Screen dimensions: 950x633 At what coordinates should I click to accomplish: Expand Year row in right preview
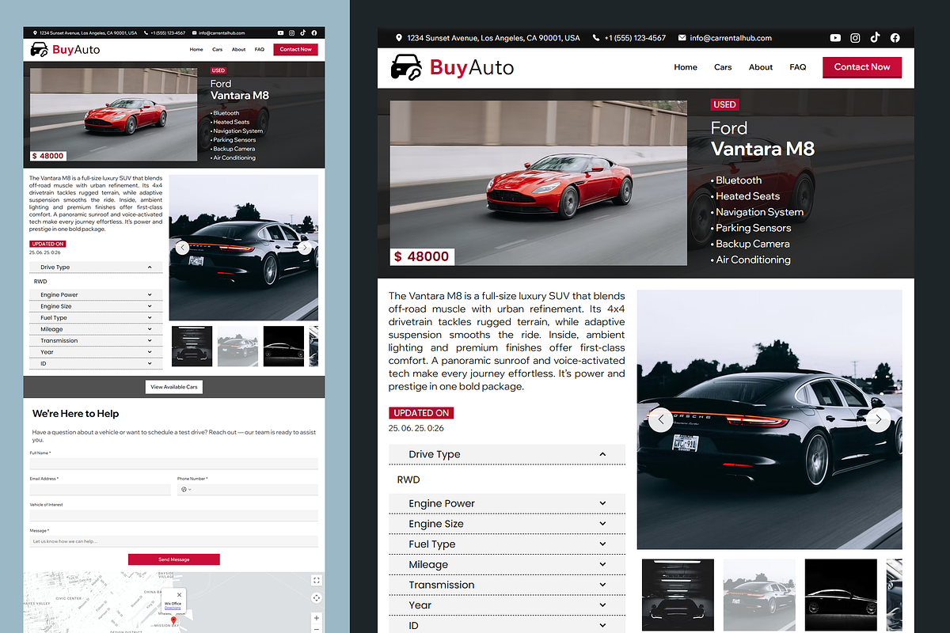point(507,605)
